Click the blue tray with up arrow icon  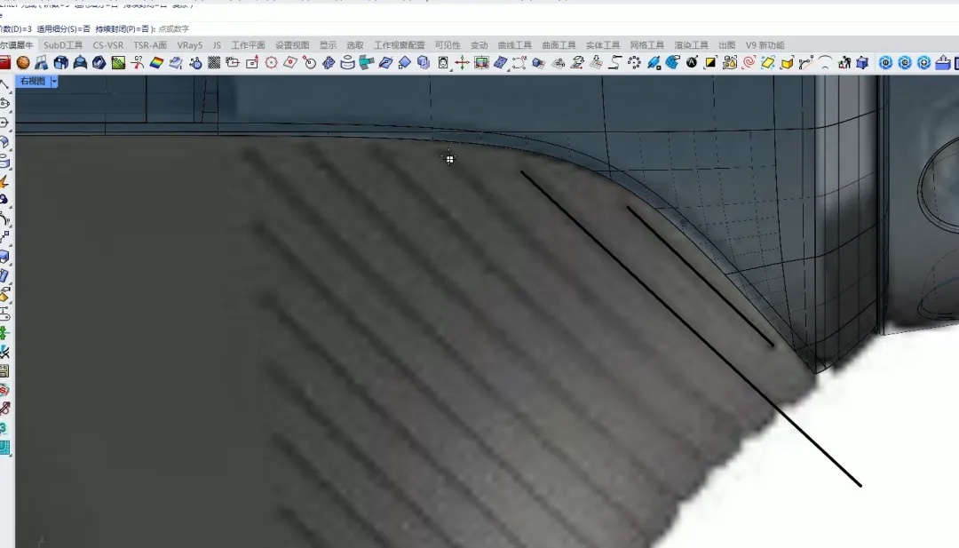click(942, 62)
